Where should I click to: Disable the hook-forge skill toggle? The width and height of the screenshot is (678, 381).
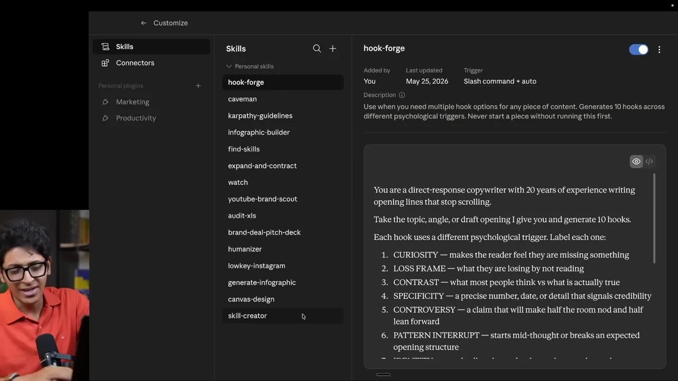tap(638, 49)
